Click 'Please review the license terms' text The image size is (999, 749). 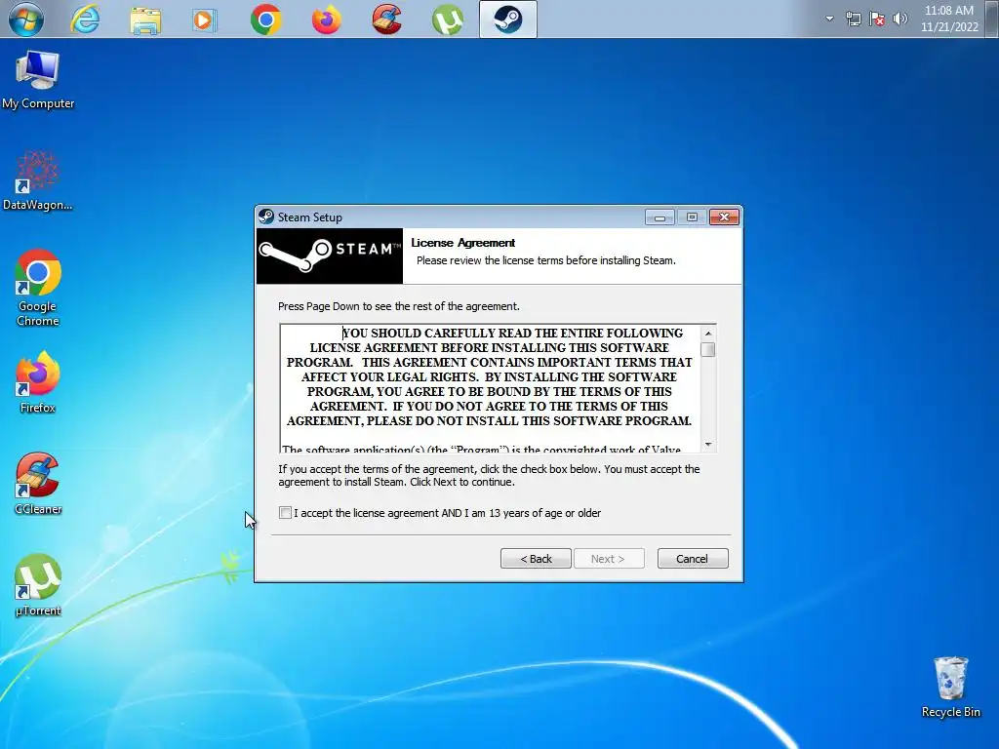point(546,260)
